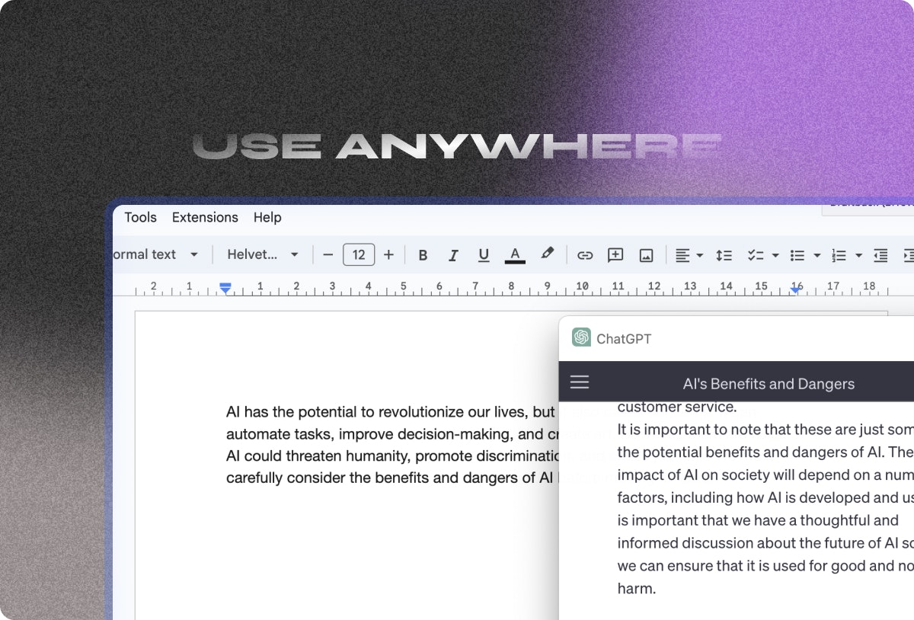914x620 pixels.
Task: Expand the alignment options arrow
Action: (699, 255)
